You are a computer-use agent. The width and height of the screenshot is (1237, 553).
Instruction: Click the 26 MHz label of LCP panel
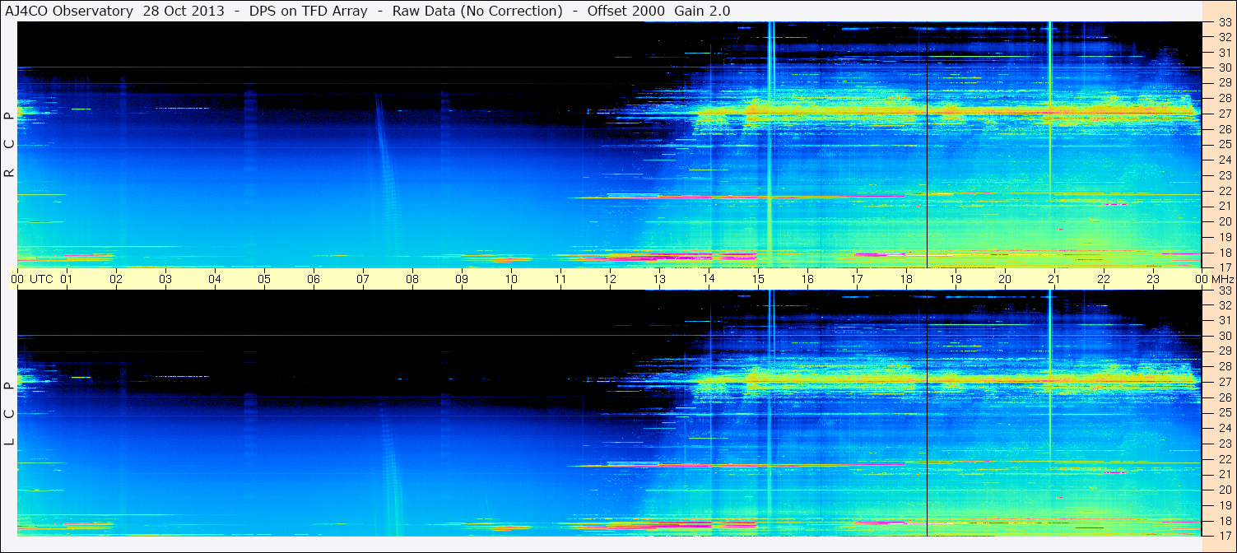[x=1225, y=397]
